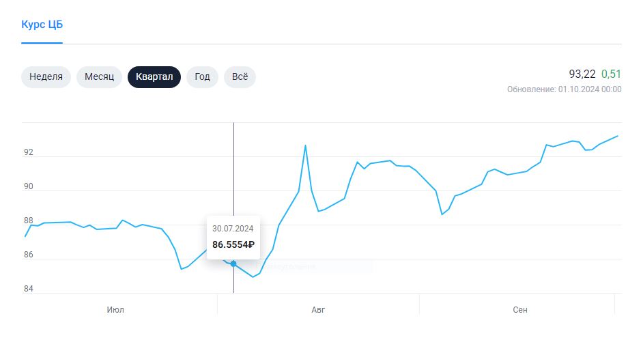Click the sharp August peak on the line

tap(306, 145)
